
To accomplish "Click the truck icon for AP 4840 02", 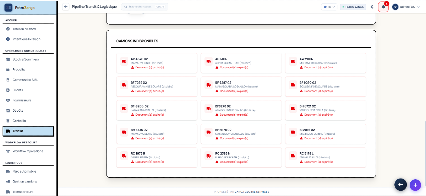I will click(124, 61).
